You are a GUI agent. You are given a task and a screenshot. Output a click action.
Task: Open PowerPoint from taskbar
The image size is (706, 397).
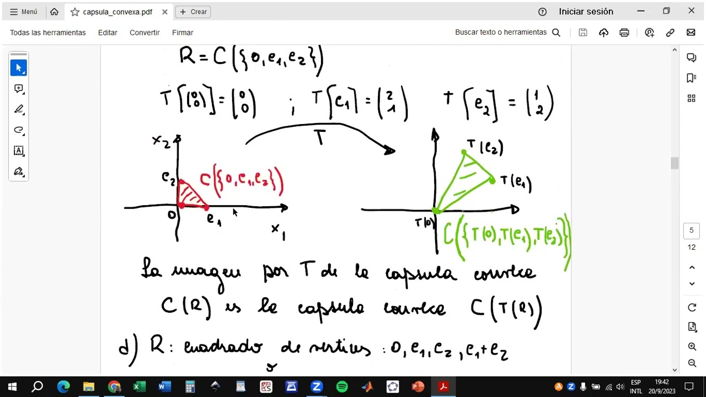418,387
